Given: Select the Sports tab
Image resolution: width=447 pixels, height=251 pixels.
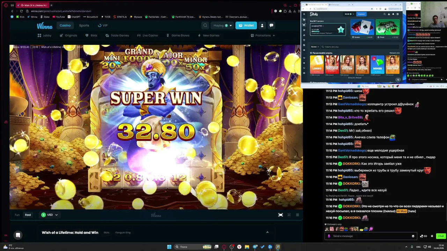Looking at the screenshot, I should [x=84, y=25].
